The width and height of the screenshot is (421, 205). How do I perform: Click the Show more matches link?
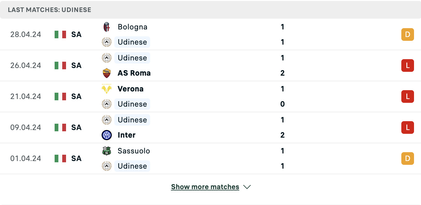(x=205, y=187)
